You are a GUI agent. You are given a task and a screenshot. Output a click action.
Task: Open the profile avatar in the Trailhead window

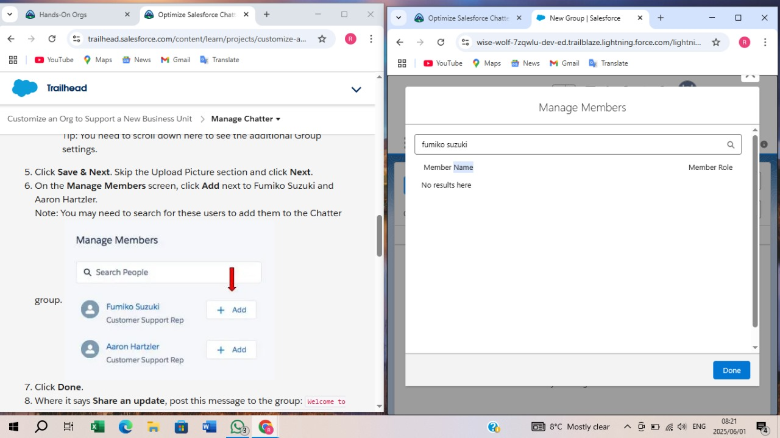(x=350, y=38)
